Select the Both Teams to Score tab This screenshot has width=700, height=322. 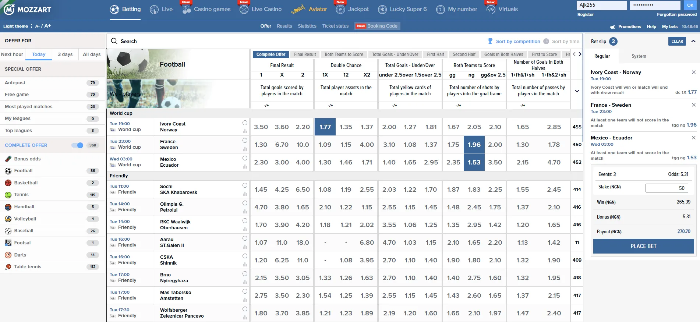(x=344, y=54)
